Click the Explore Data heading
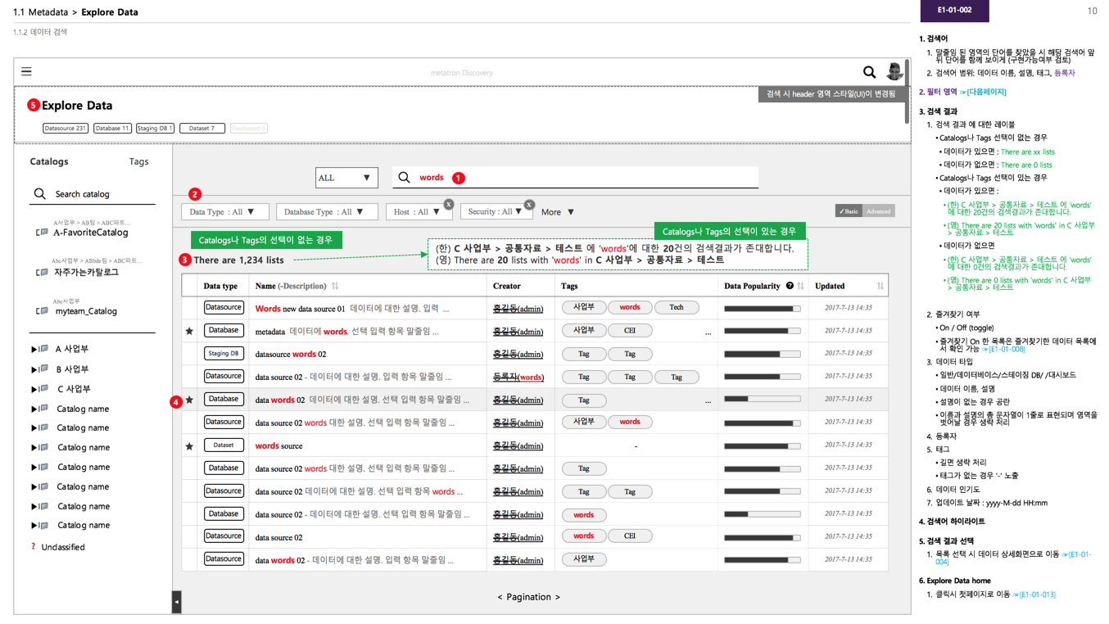Viewport: 1109px width, 624px height. 77,106
